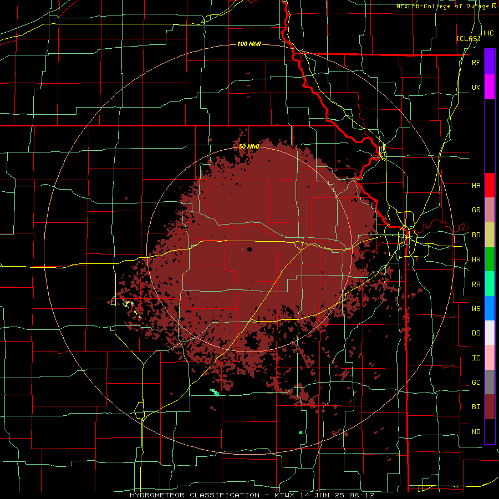The height and width of the screenshot is (499, 499).
Task: Click the HA legend label
Action: point(476,185)
